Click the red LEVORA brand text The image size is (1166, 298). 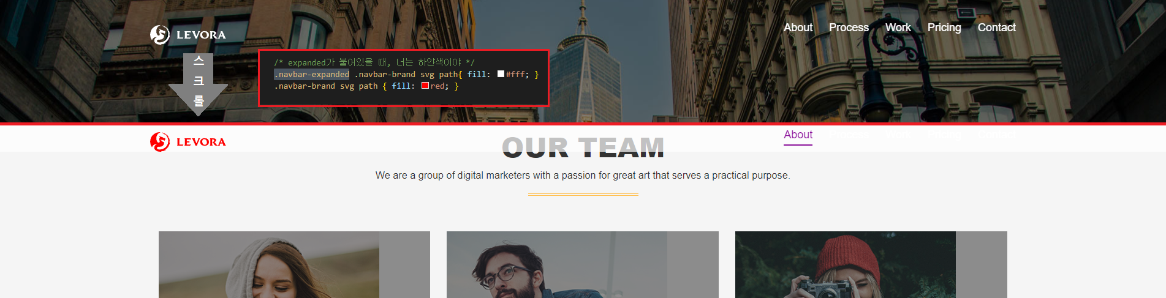click(x=201, y=143)
